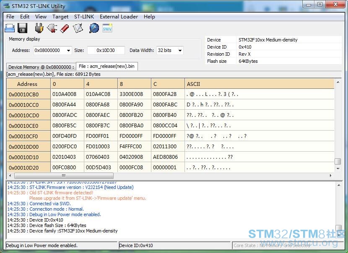
Task: Select row address 0x00010CC0
Action: pyautogui.click(x=29, y=105)
